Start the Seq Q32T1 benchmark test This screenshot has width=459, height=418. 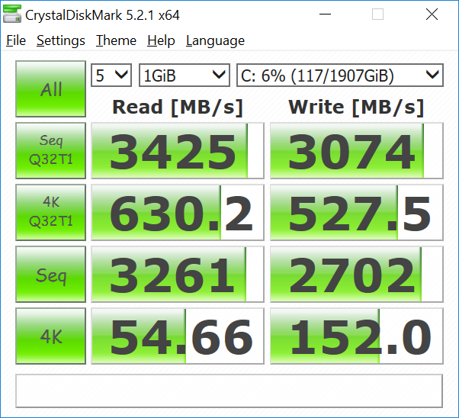pos(51,150)
